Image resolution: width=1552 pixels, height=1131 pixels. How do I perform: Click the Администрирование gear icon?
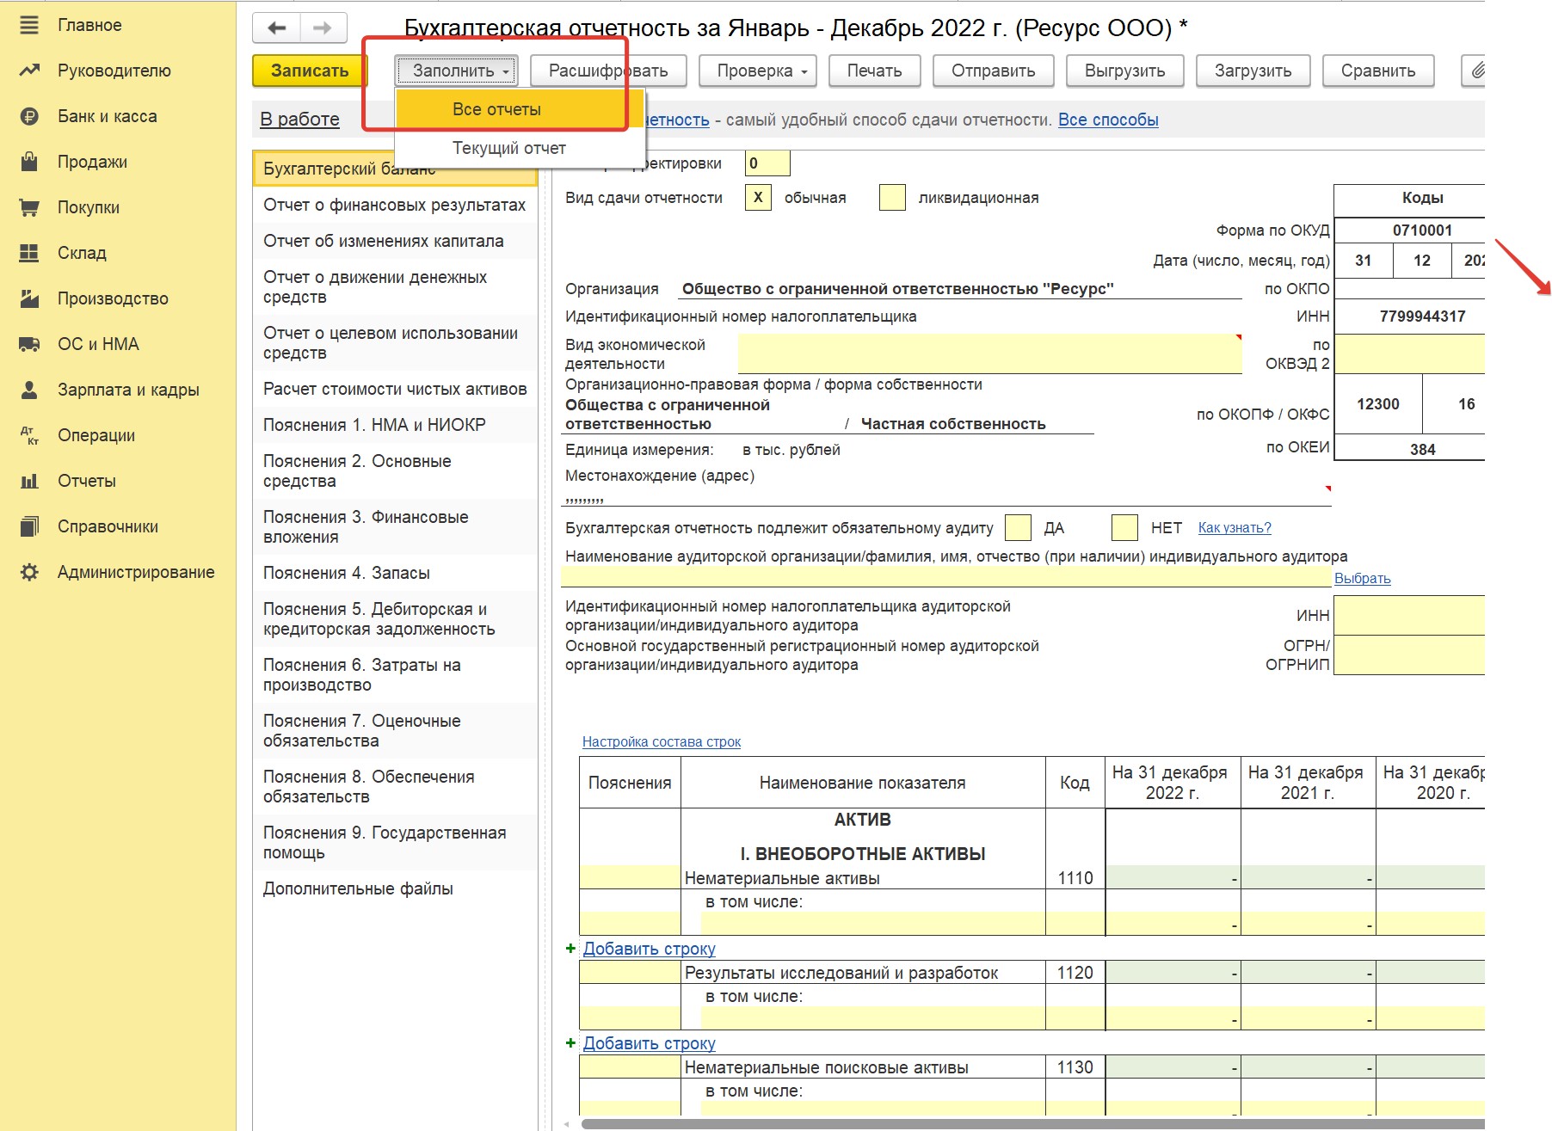click(x=29, y=572)
